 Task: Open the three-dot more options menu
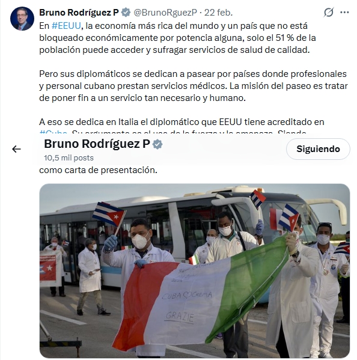point(344,13)
